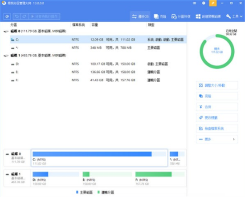Open the Create bootable media tool

pos(208,16)
